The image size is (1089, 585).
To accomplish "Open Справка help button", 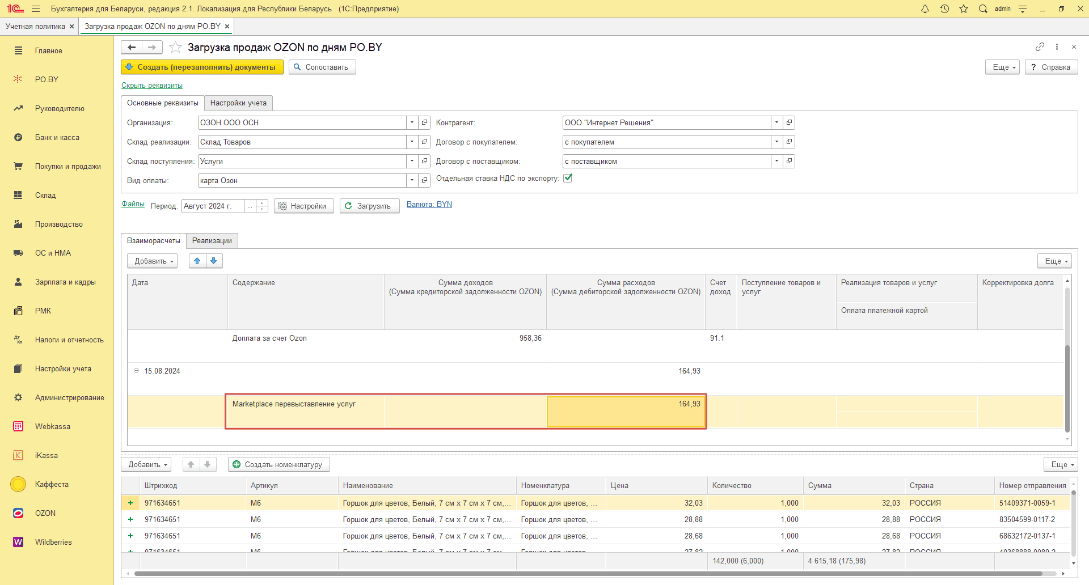I will click(x=1051, y=67).
